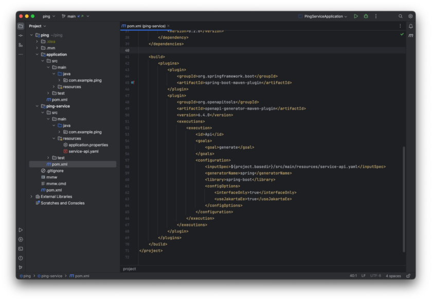The height and width of the screenshot is (301, 432).
Task: Click the LF line separator indicator
Action: tap(364, 275)
